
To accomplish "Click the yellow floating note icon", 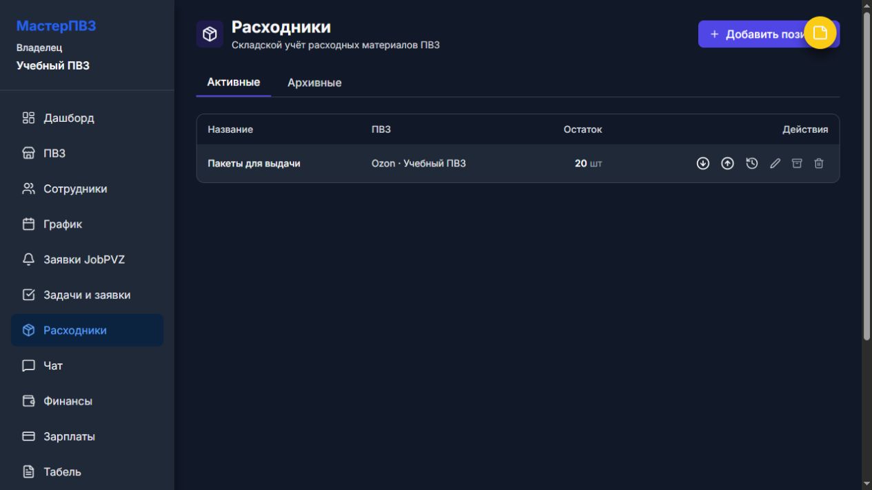I will pyautogui.click(x=820, y=32).
